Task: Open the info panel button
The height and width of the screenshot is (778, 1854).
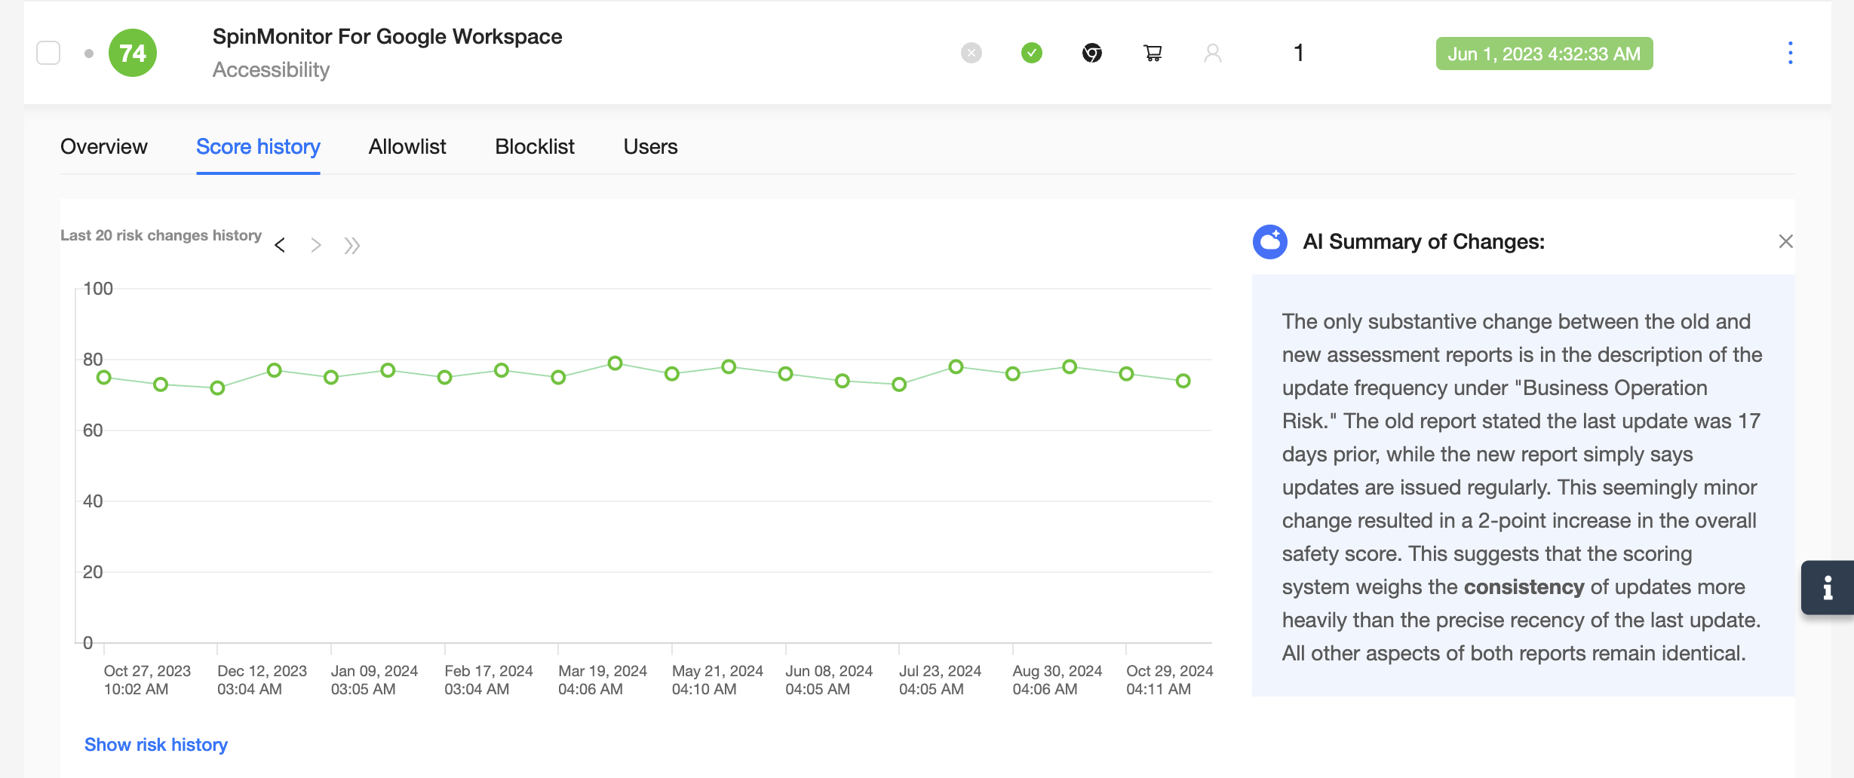Action: click(1827, 588)
